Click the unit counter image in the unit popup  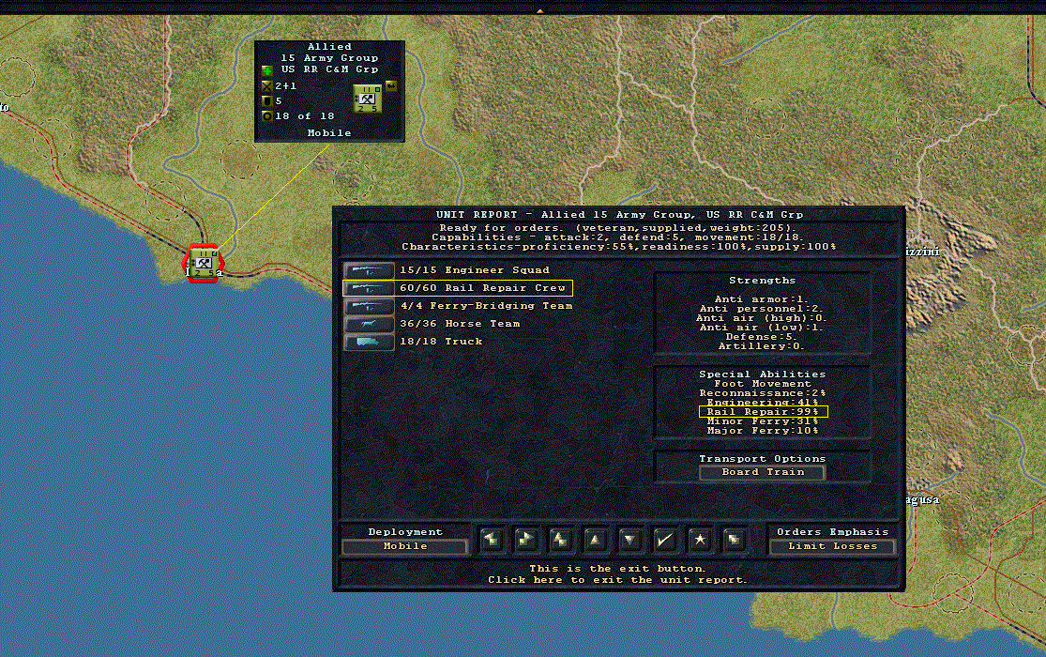pyautogui.click(x=367, y=99)
